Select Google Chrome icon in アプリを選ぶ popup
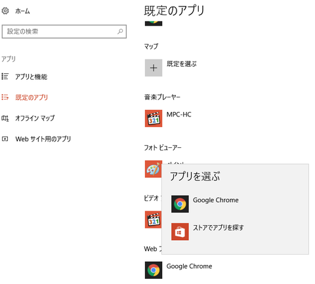Image resolution: width=315 pixels, height=284 pixels. [x=180, y=204]
